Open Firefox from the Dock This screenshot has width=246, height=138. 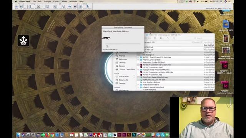click(48, 135)
